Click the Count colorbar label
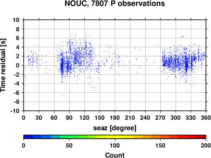The width and height of the screenshot is (211, 158). coord(115,155)
